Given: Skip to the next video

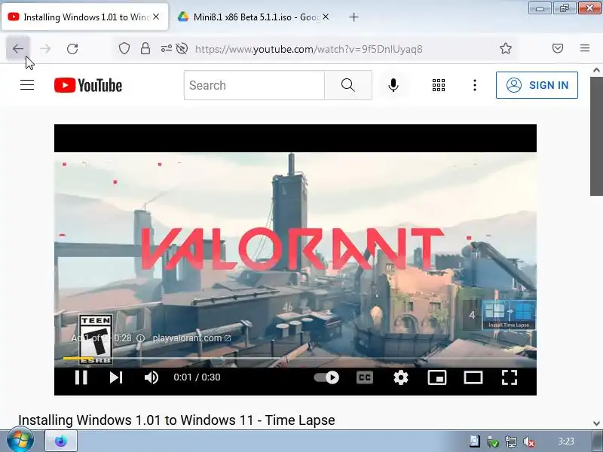Looking at the screenshot, I should 116,377.
